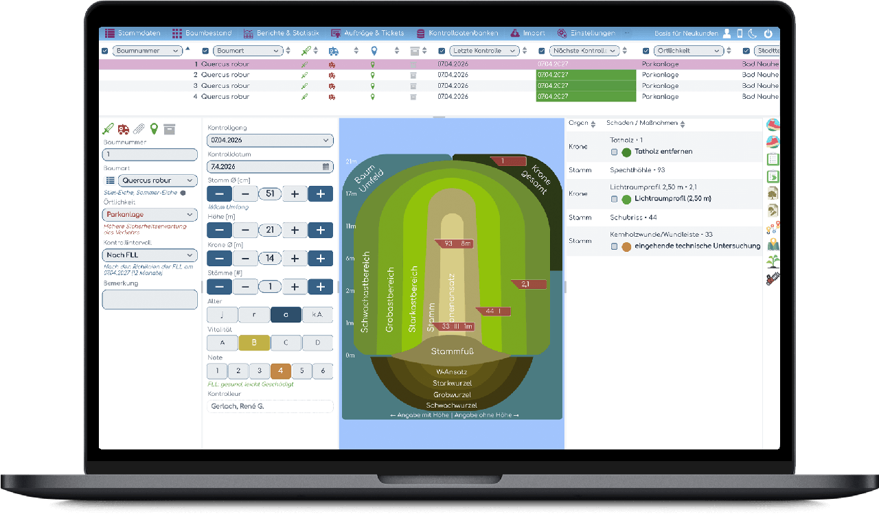
Task: Select Vitalität grade C button
Action: [286, 343]
